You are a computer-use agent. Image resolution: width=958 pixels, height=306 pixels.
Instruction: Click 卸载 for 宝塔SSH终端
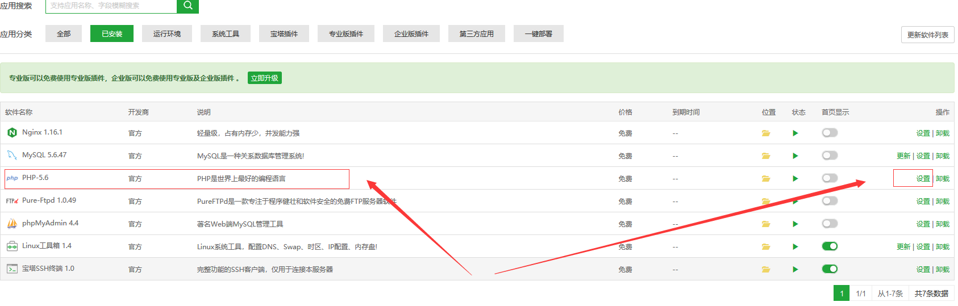click(x=943, y=269)
